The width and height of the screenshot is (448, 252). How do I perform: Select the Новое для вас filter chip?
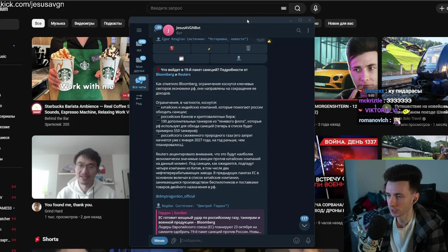(x=341, y=23)
